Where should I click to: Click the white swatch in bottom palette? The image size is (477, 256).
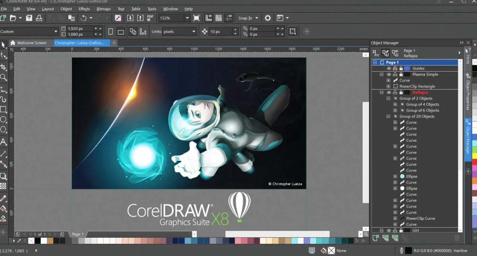tap(44, 241)
